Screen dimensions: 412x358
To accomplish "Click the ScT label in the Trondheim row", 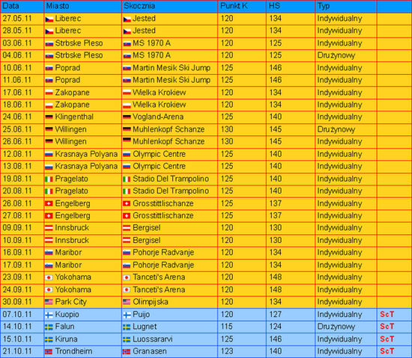I will pos(387,351).
